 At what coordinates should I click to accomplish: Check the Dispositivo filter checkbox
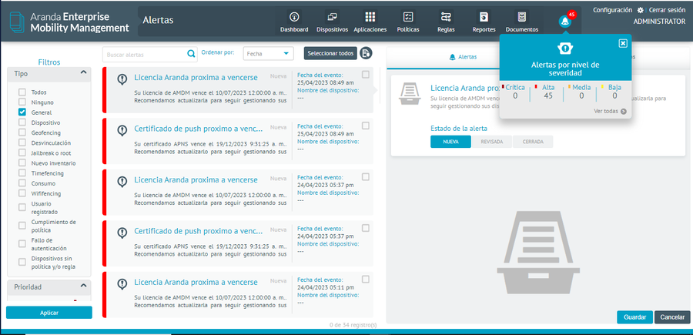(22, 122)
